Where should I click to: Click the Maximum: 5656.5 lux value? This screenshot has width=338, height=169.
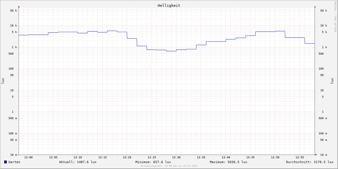[x=228, y=162]
